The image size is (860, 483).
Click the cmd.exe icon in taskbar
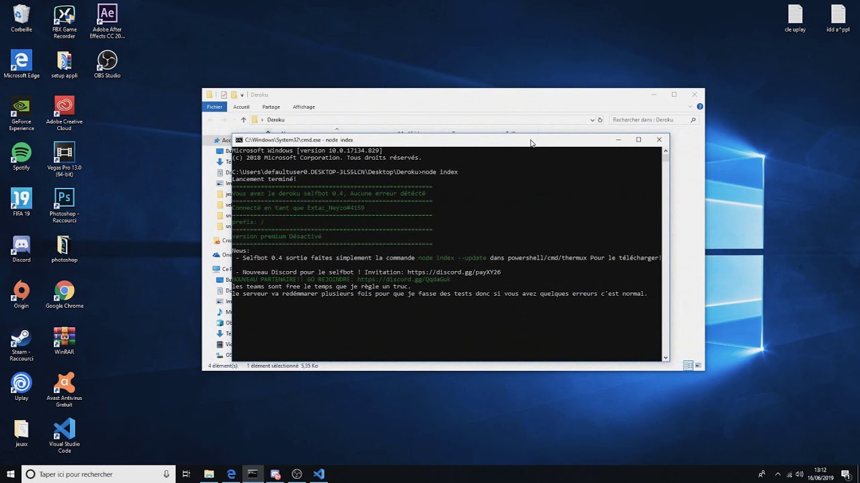(x=253, y=474)
